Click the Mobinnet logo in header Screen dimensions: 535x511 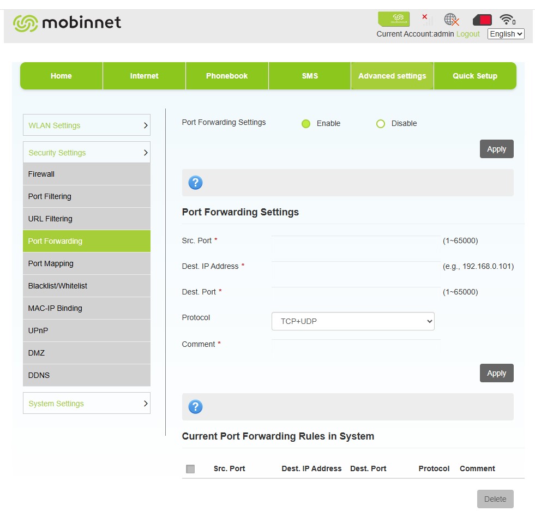coord(67,23)
